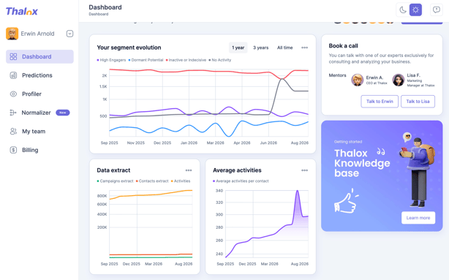Toggle Activities legend series
The image size is (449, 280).
click(181, 181)
